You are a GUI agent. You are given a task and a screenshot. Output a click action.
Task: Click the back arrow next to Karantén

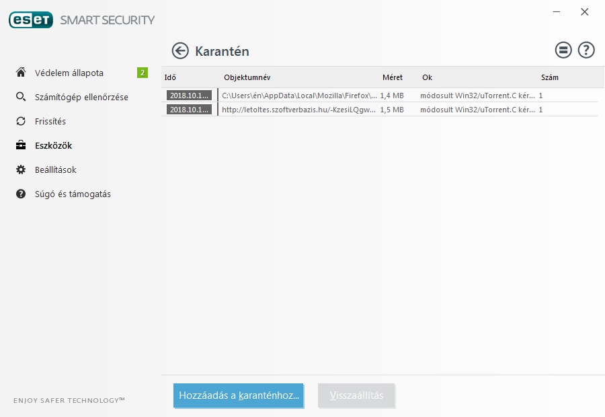click(180, 50)
